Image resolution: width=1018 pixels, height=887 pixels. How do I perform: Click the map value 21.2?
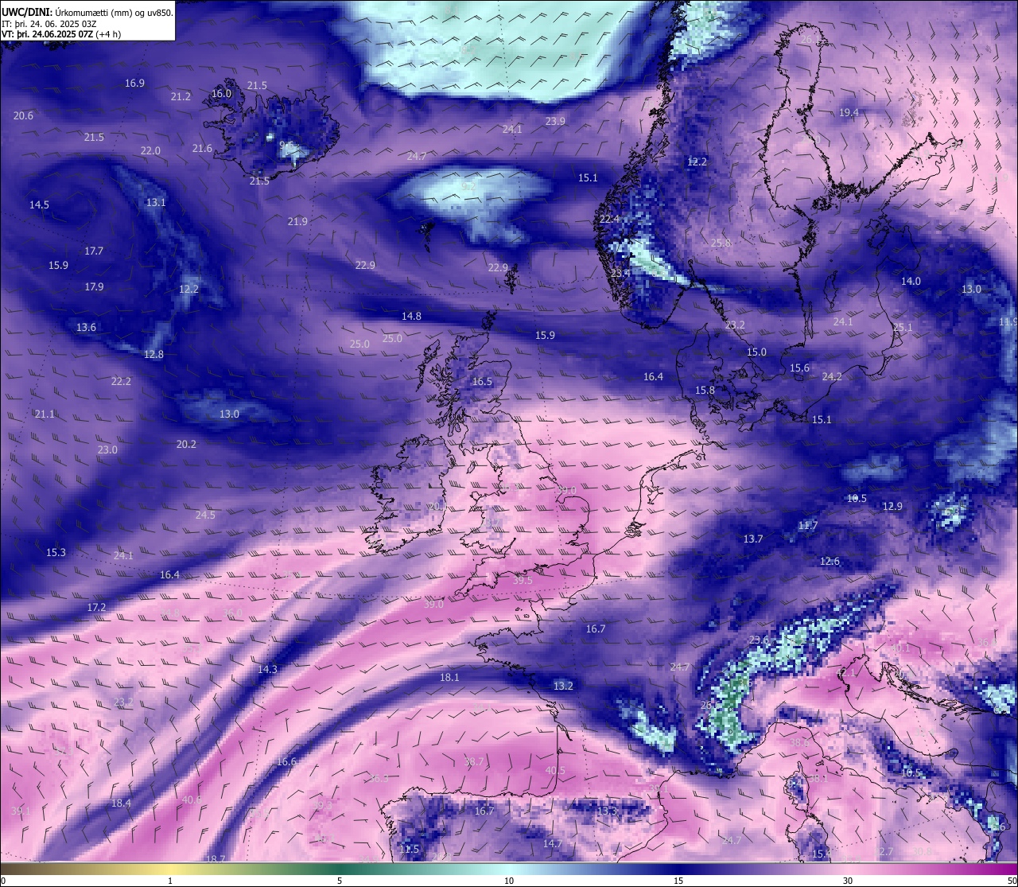pyautogui.click(x=181, y=97)
